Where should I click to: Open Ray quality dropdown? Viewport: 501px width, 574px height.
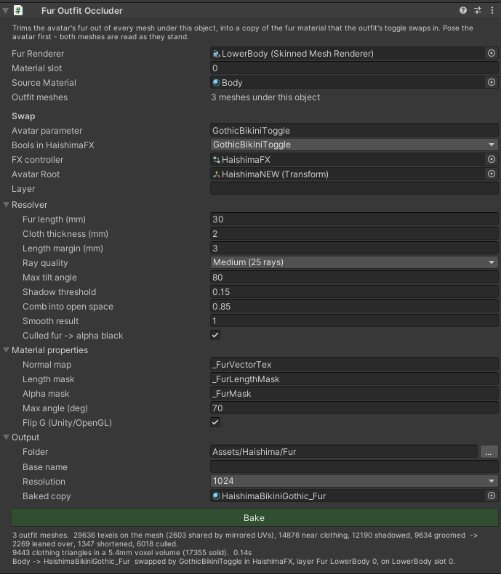tap(354, 262)
